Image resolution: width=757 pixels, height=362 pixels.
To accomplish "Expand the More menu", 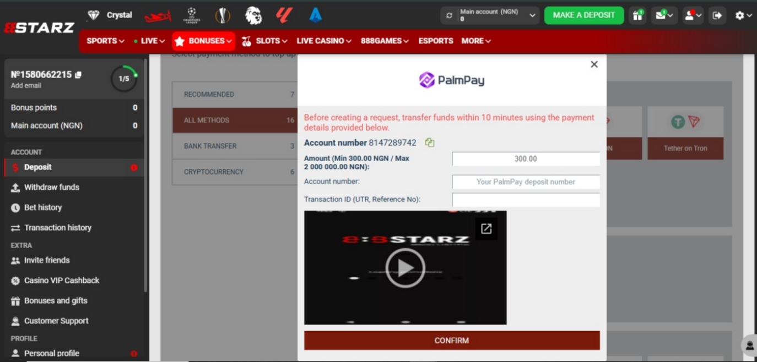I will (x=475, y=41).
